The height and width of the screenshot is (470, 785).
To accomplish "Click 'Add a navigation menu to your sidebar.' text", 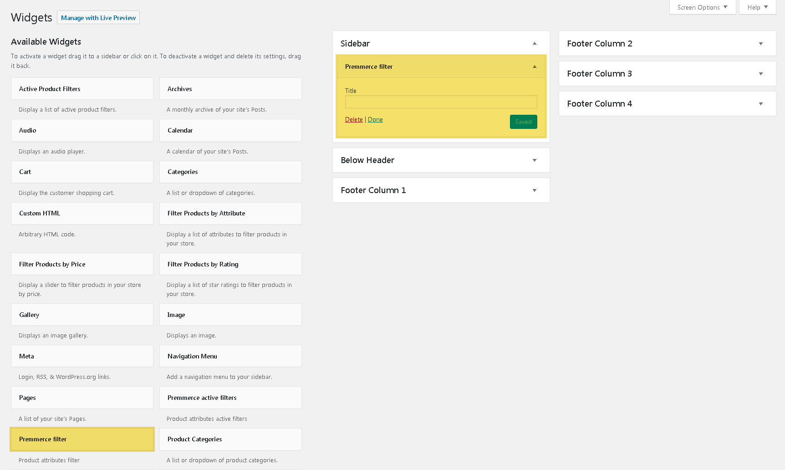I will pos(219,377).
